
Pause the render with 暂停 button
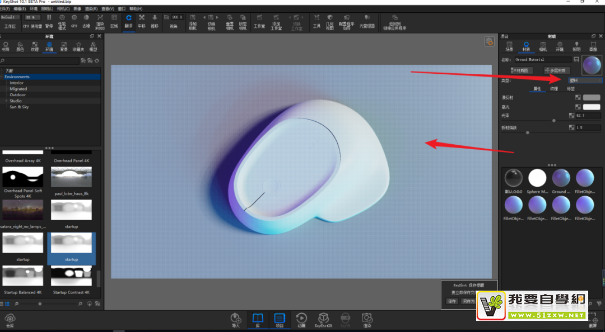(x=49, y=21)
